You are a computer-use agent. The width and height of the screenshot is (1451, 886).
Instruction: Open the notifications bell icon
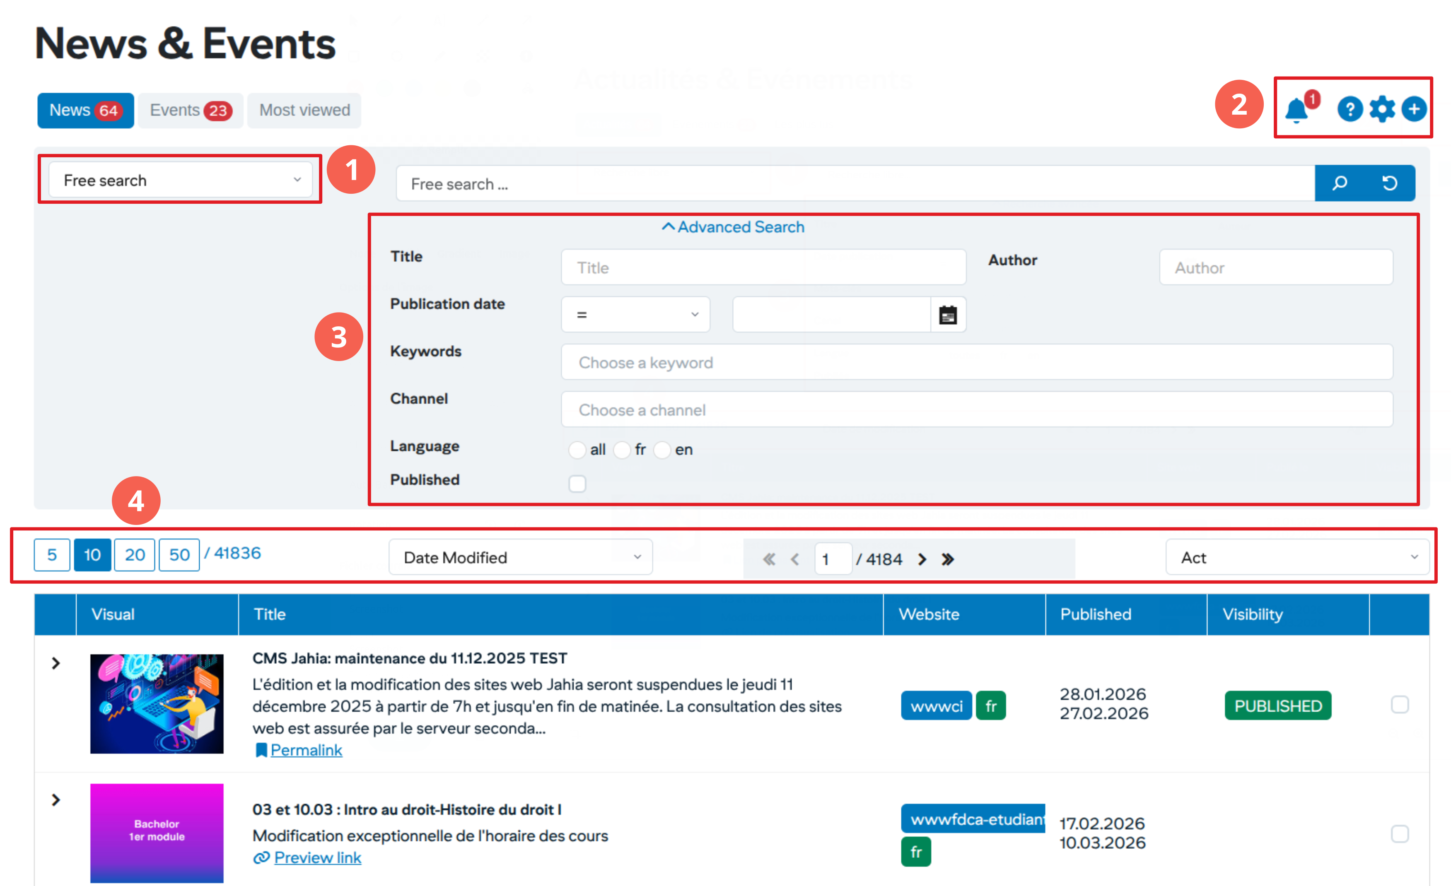point(1296,110)
